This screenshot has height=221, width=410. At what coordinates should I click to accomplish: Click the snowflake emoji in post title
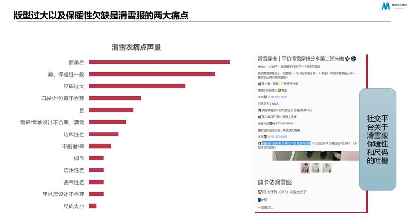(x=353, y=59)
